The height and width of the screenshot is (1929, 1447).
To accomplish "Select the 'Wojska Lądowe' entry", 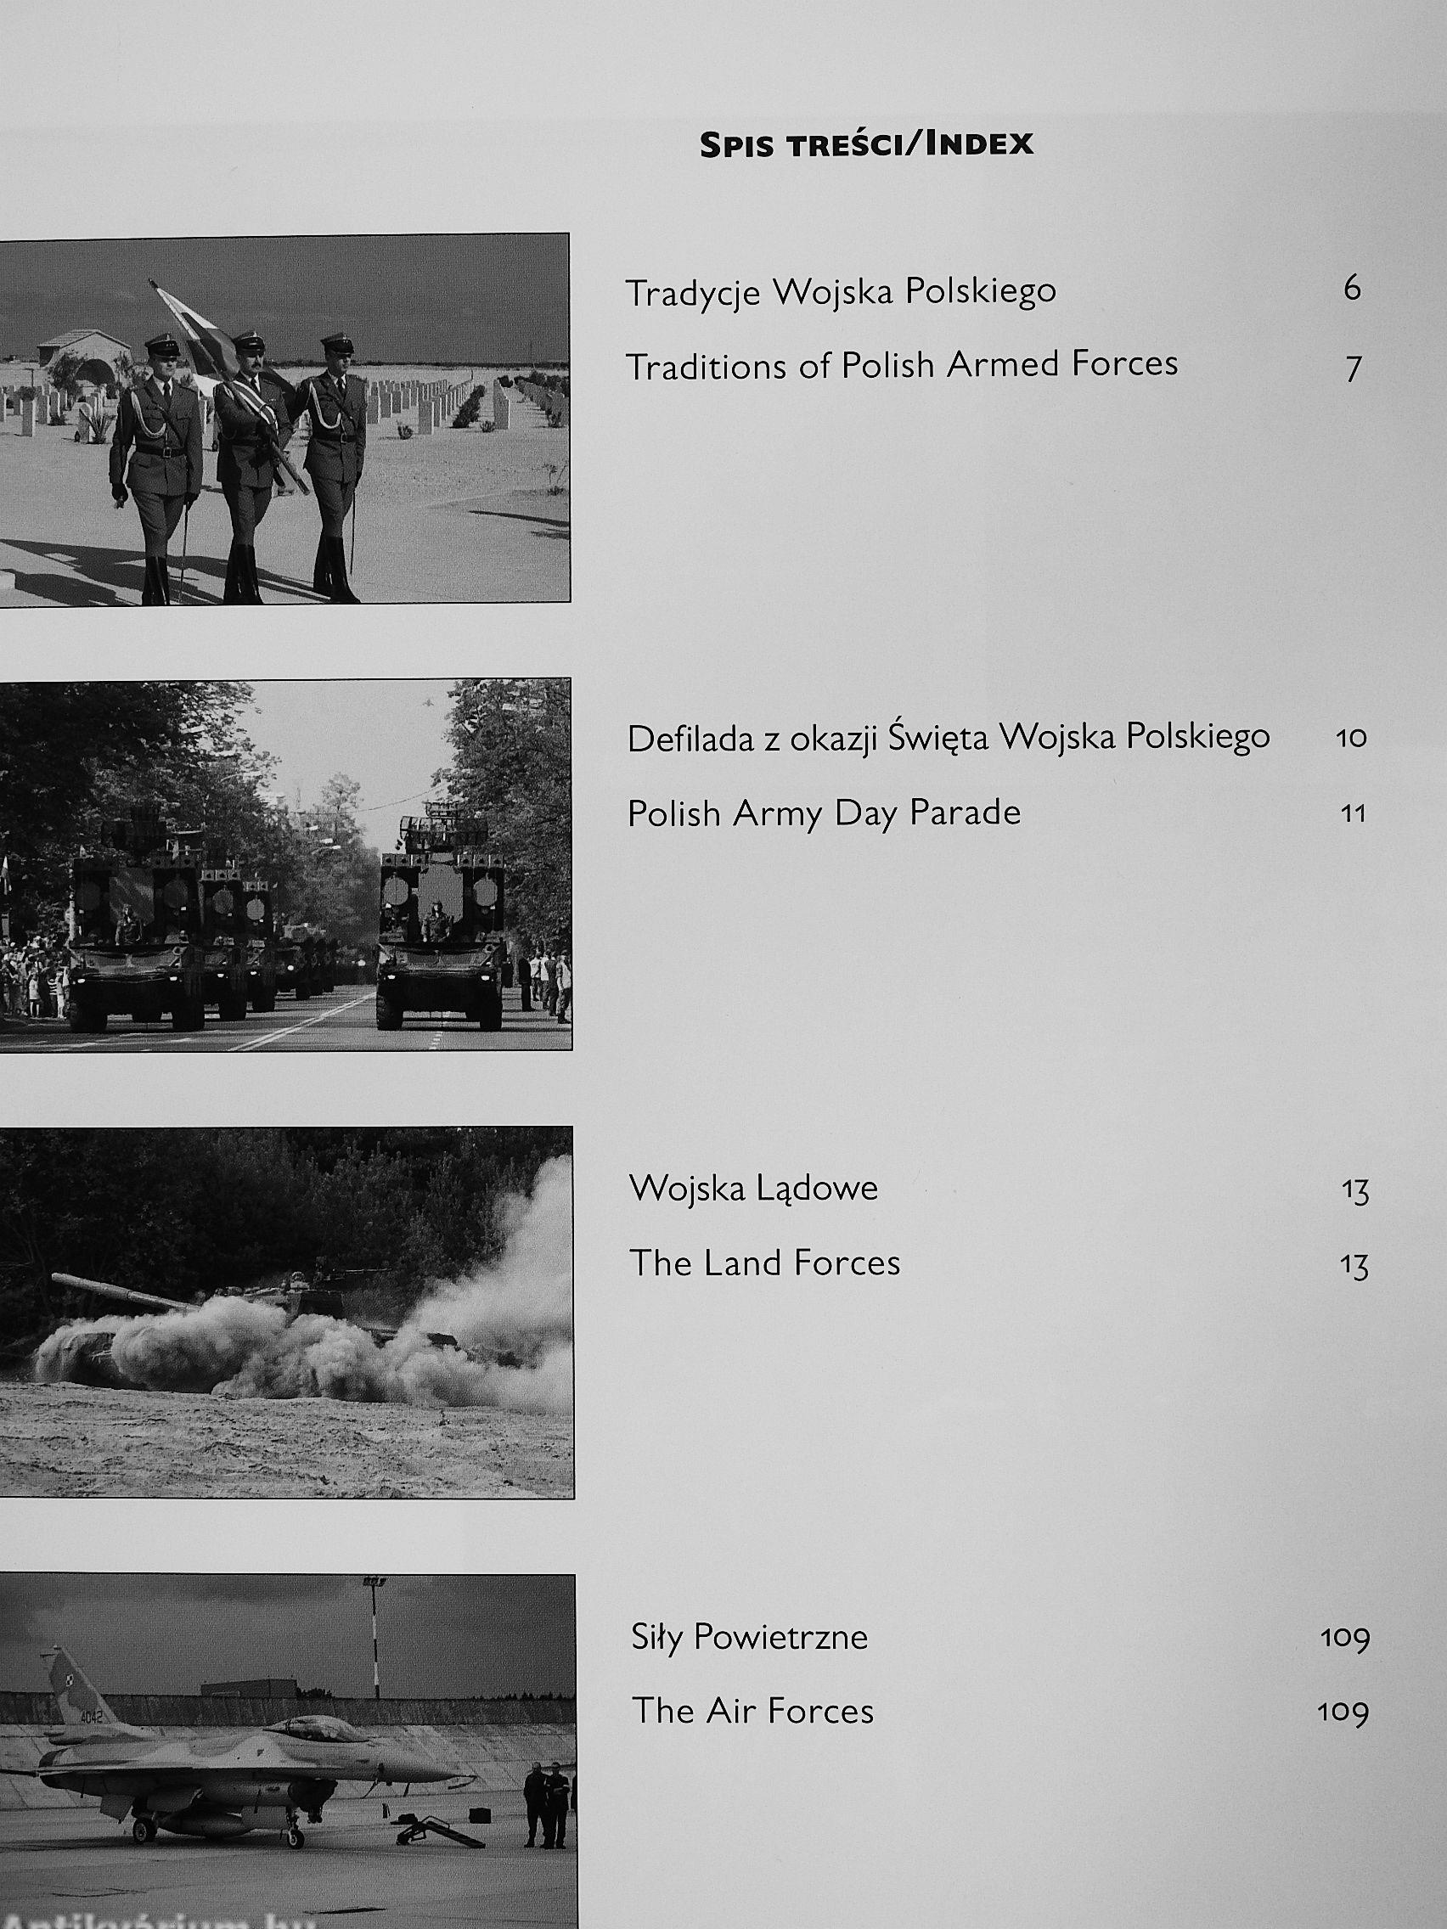I will coord(753,1189).
